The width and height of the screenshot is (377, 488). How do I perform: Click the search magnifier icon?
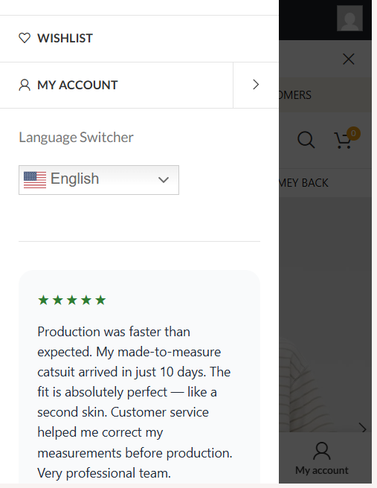pos(306,140)
